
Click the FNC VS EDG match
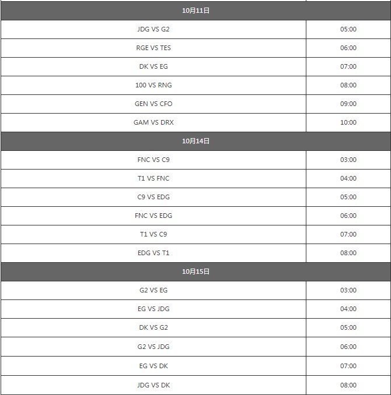[x=153, y=216]
